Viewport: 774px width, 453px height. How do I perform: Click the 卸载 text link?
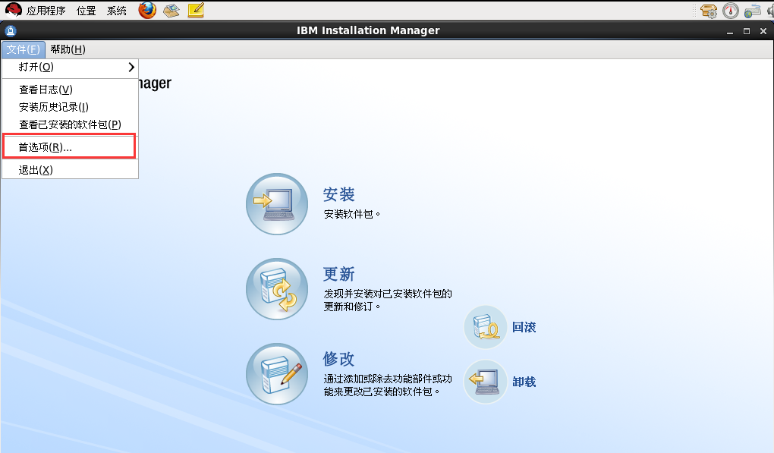point(524,382)
